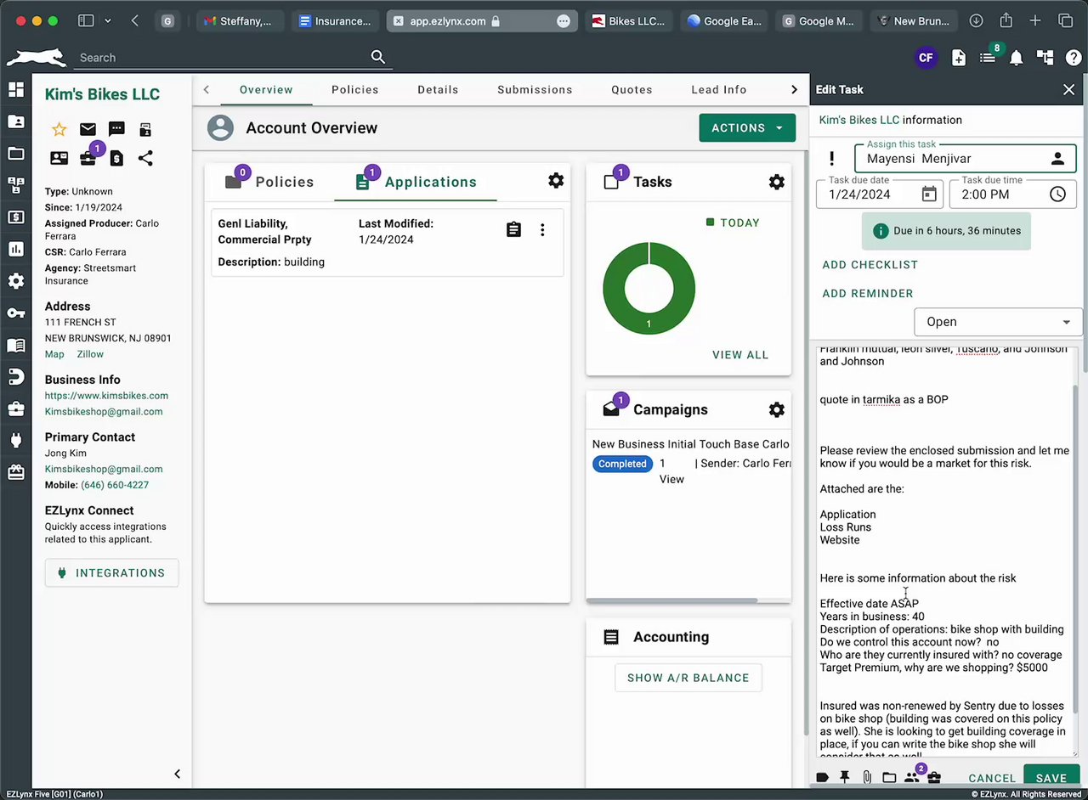Open the help question mark icon
1088x800 pixels.
click(x=1073, y=58)
